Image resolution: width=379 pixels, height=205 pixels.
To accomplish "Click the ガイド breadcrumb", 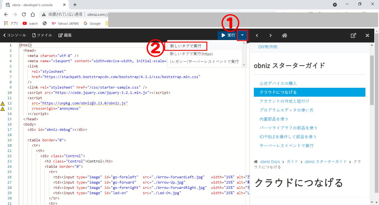I will 292,161.
